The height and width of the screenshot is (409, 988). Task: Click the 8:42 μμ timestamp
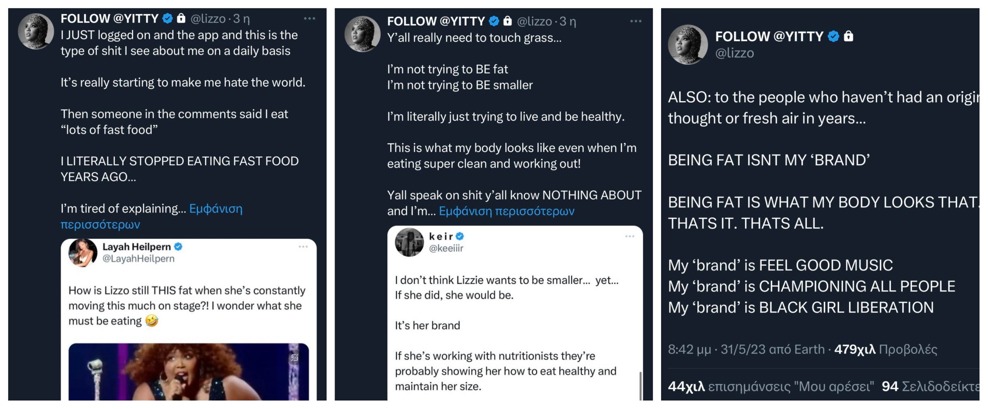point(689,349)
